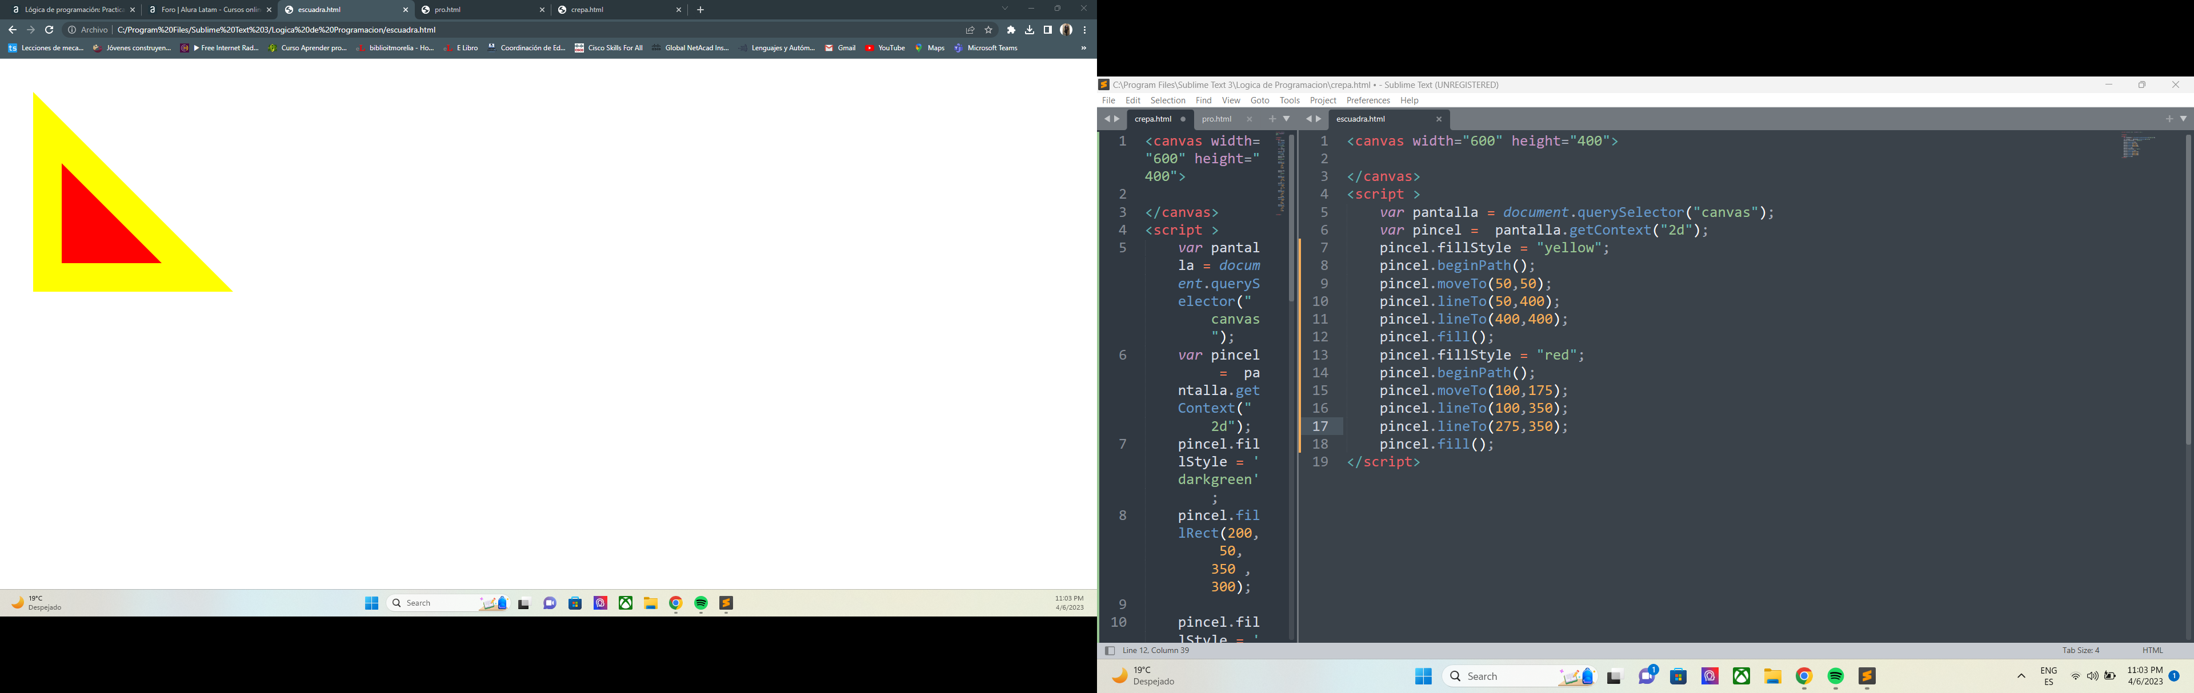Show hidden system tray icons chevron
2194x693 pixels.
click(x=2021, y=676)
